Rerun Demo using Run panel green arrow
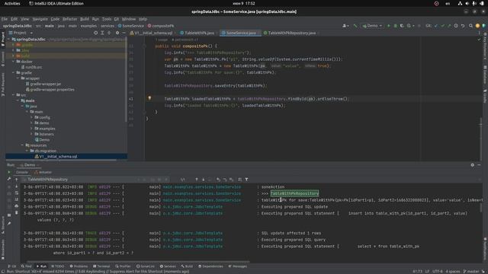Viewport: 488px width, 274px height. click(9, 172)
